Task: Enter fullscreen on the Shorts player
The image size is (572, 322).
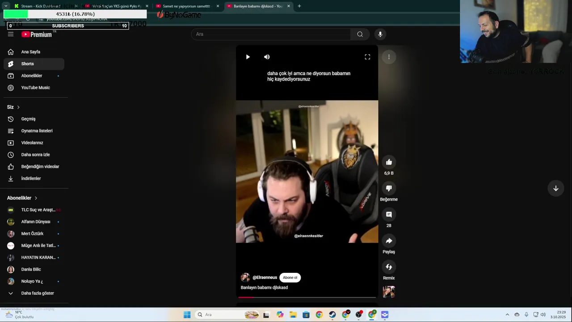Action: pyautogui.click(x=367, y=57)
